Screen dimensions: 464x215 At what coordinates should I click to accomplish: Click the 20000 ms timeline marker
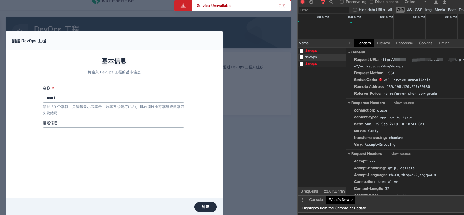point(418,17)
